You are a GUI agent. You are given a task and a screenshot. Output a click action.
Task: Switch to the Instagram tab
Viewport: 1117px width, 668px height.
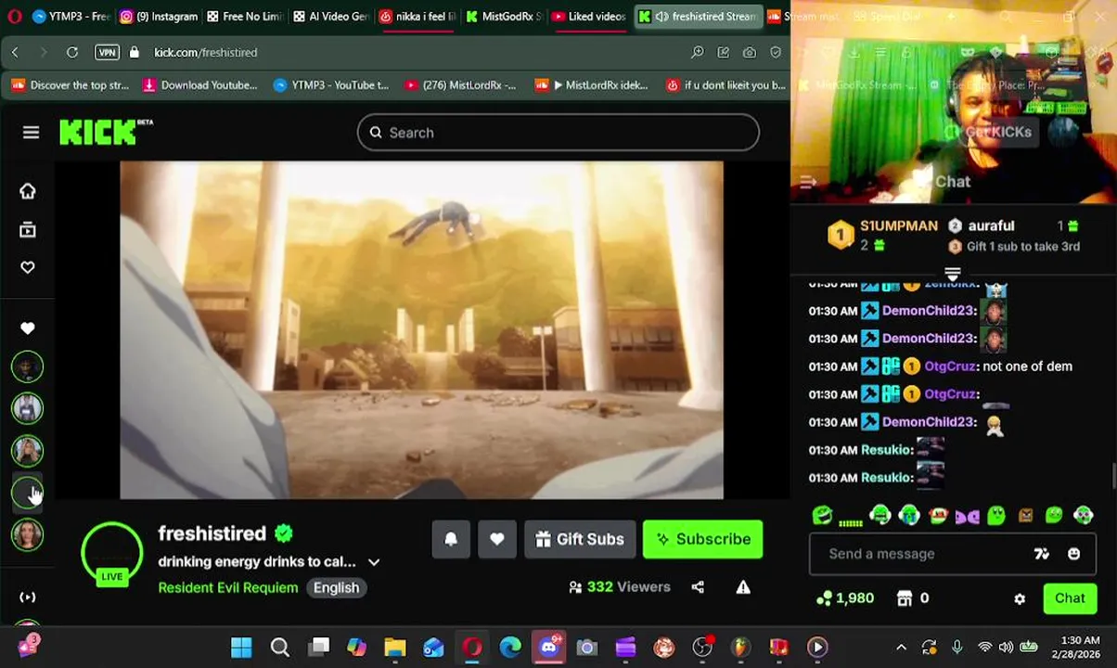159,17
